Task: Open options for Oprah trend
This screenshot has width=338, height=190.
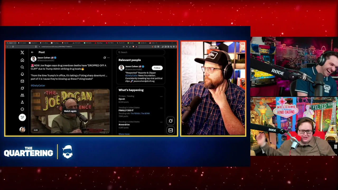Action: click(161, 96)
